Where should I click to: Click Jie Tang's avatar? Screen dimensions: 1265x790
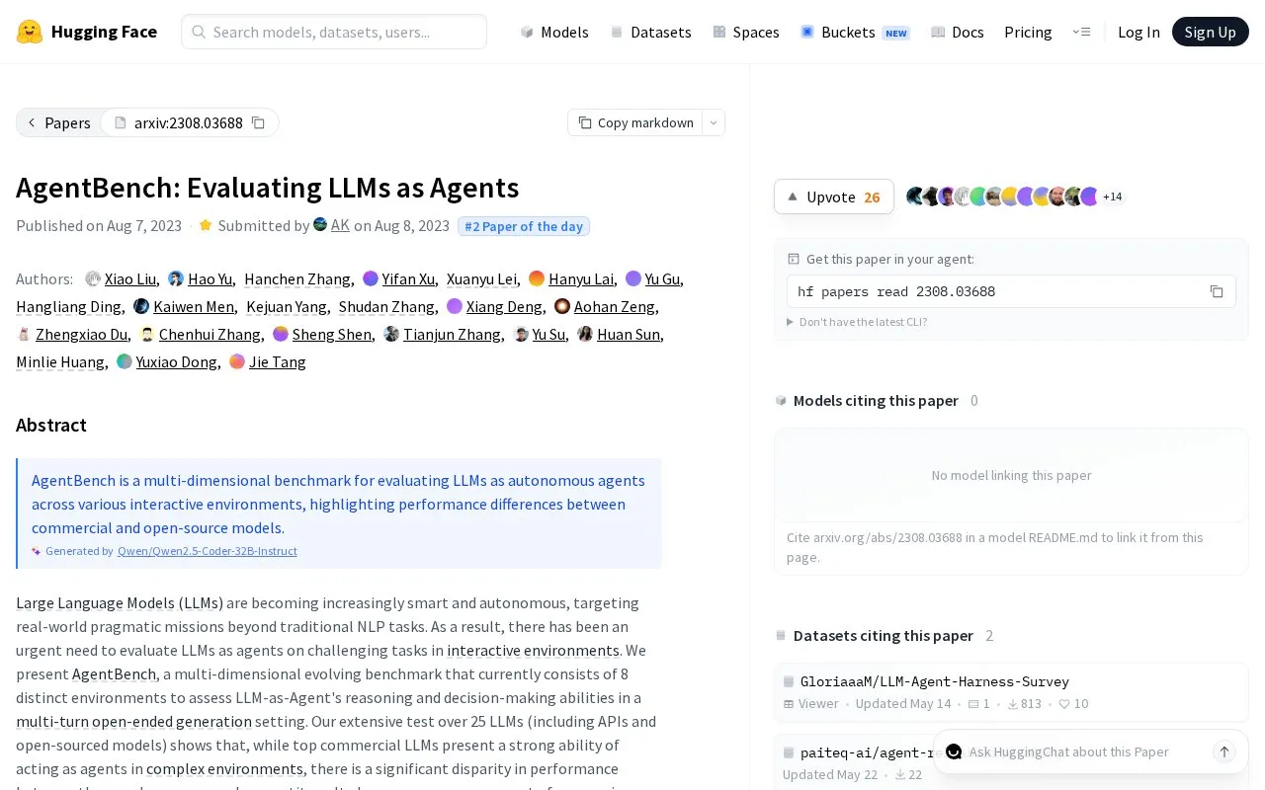[237, 361]
